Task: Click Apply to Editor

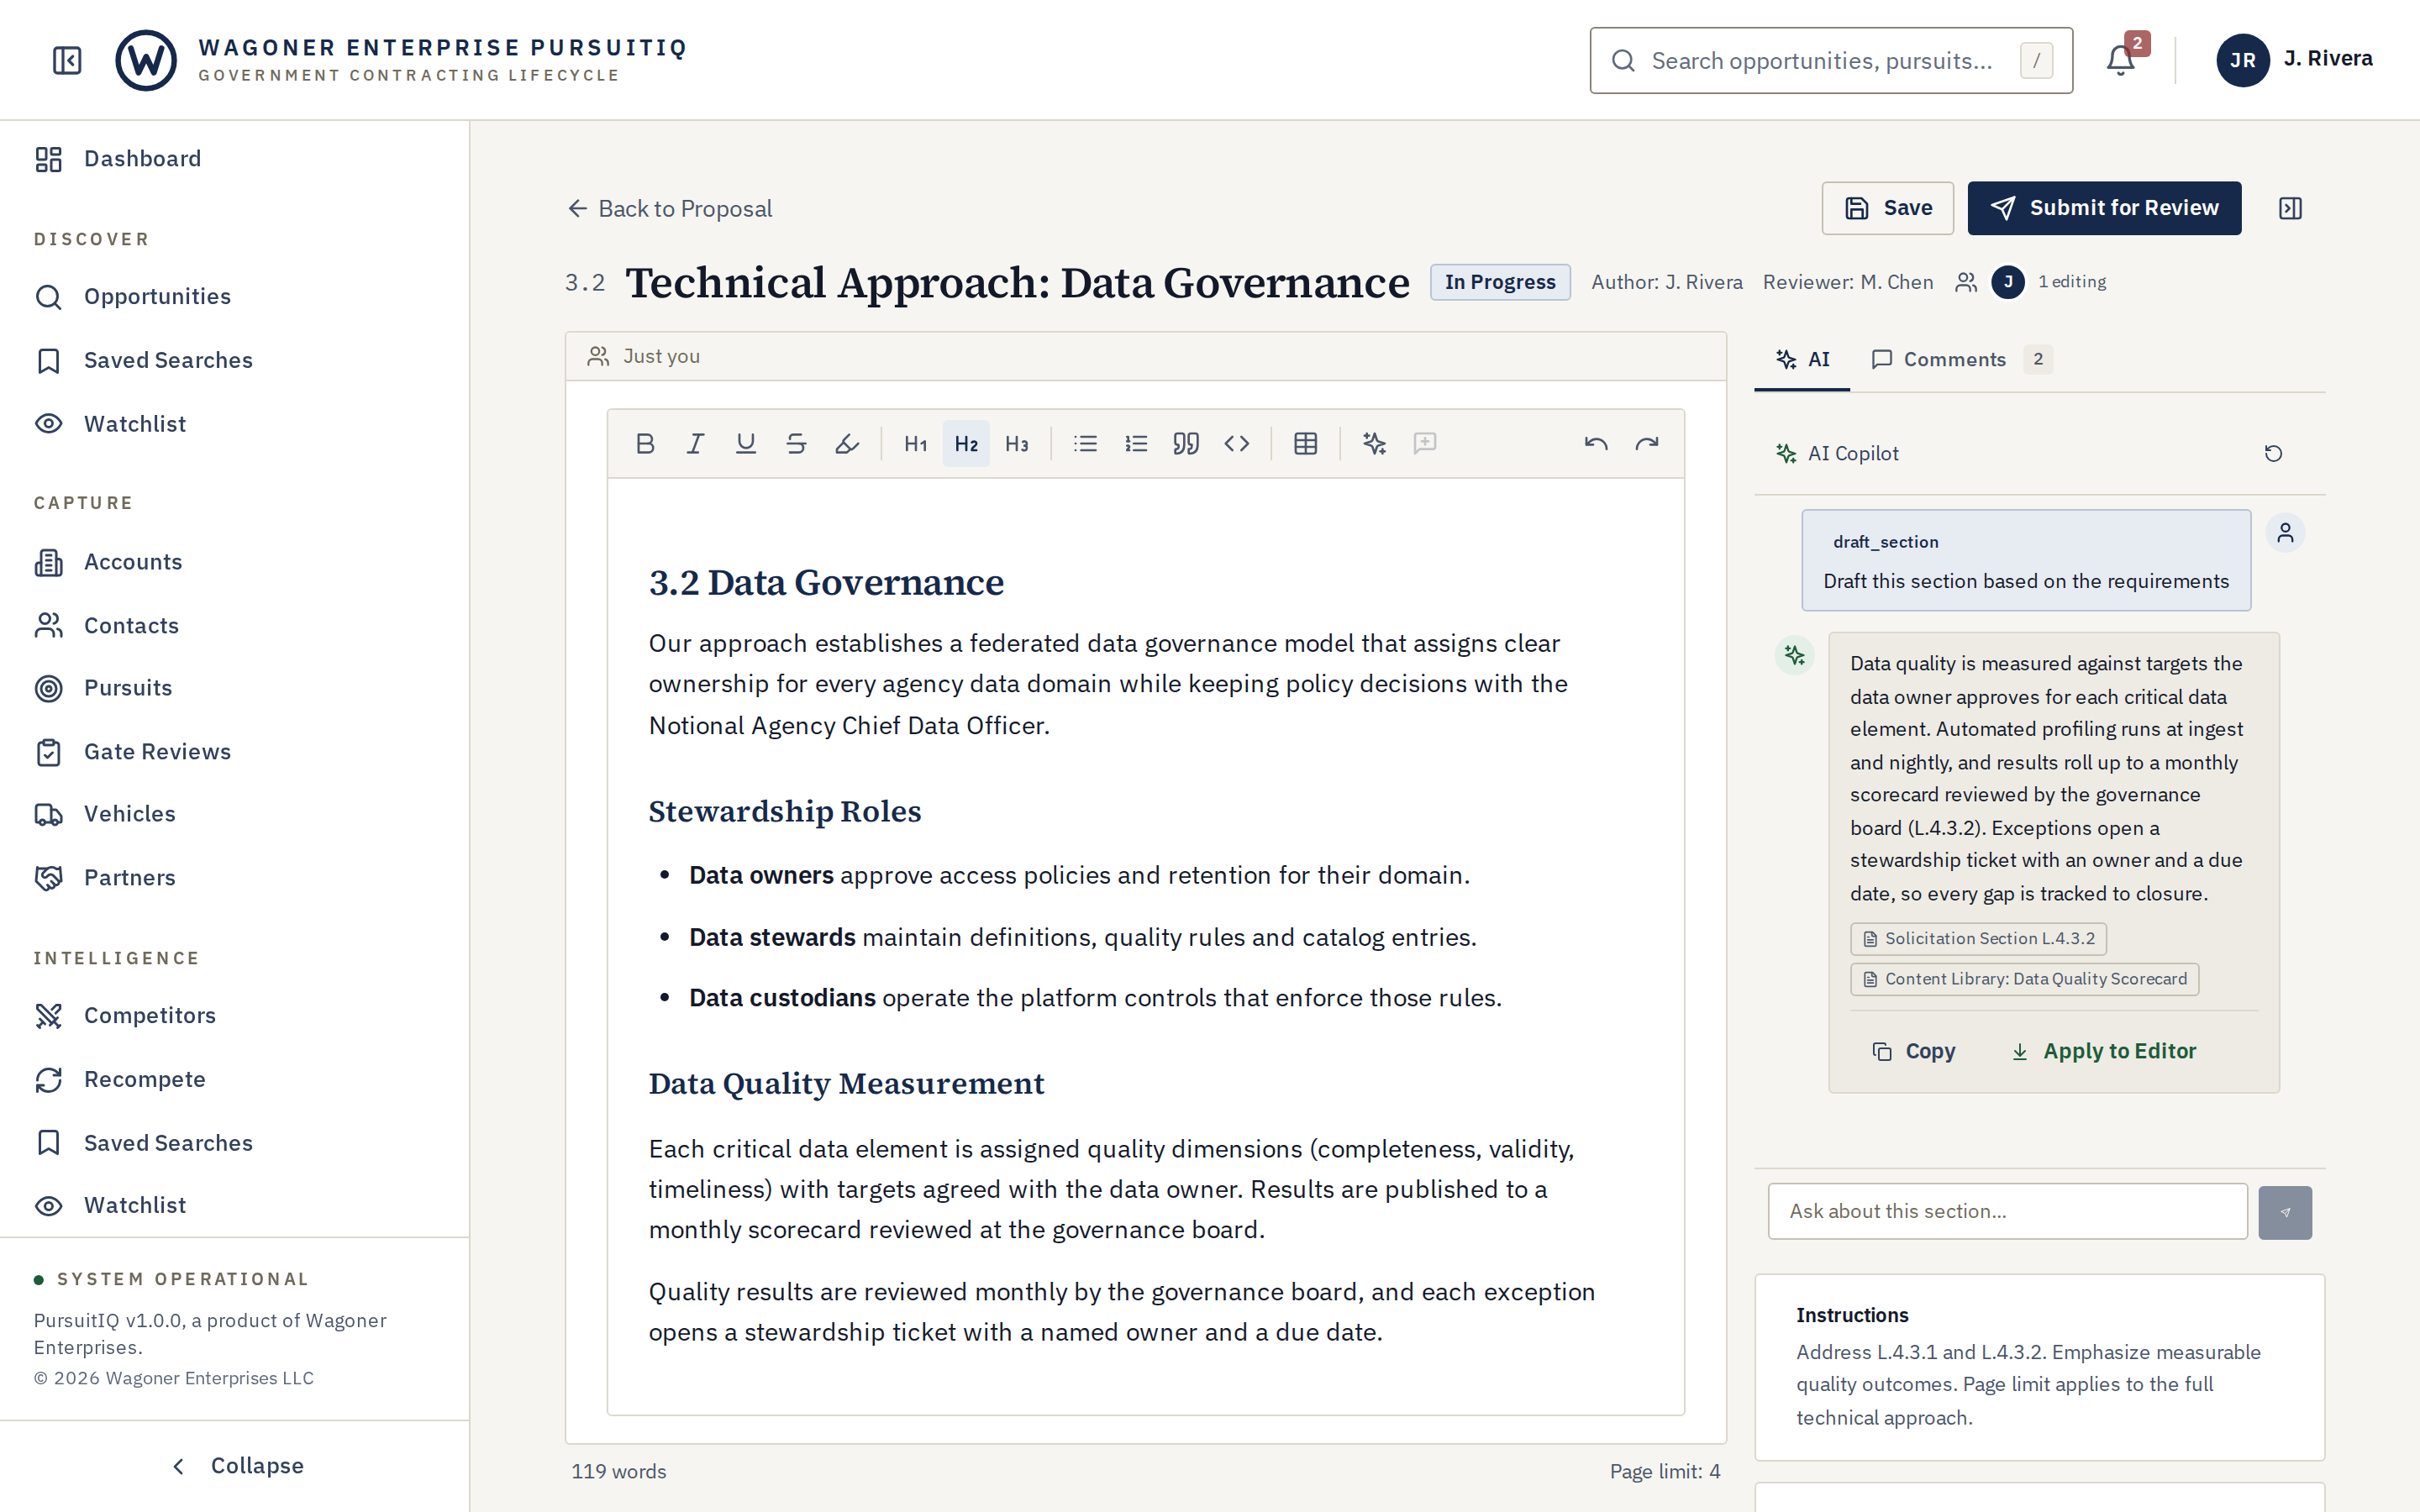Action: coord(2104,1051)
